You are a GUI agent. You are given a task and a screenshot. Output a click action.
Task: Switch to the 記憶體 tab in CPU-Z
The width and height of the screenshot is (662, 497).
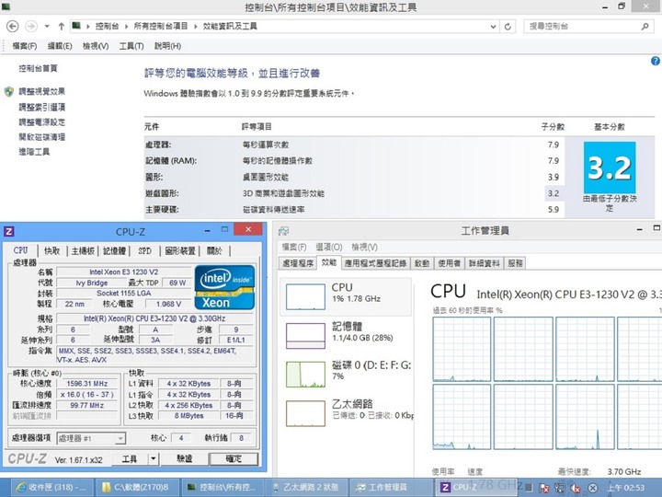point(114,251)
